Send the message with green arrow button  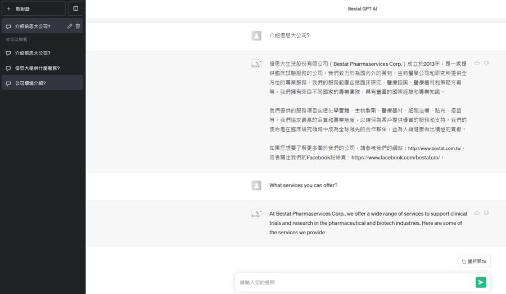[481, 282]
